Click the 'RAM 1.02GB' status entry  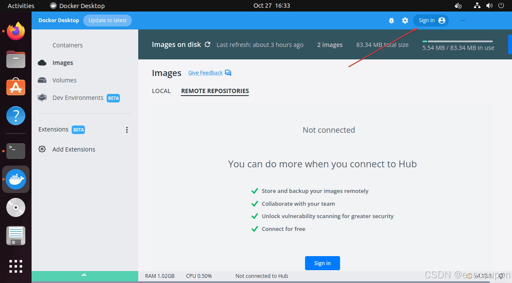[x=160, y=276]
